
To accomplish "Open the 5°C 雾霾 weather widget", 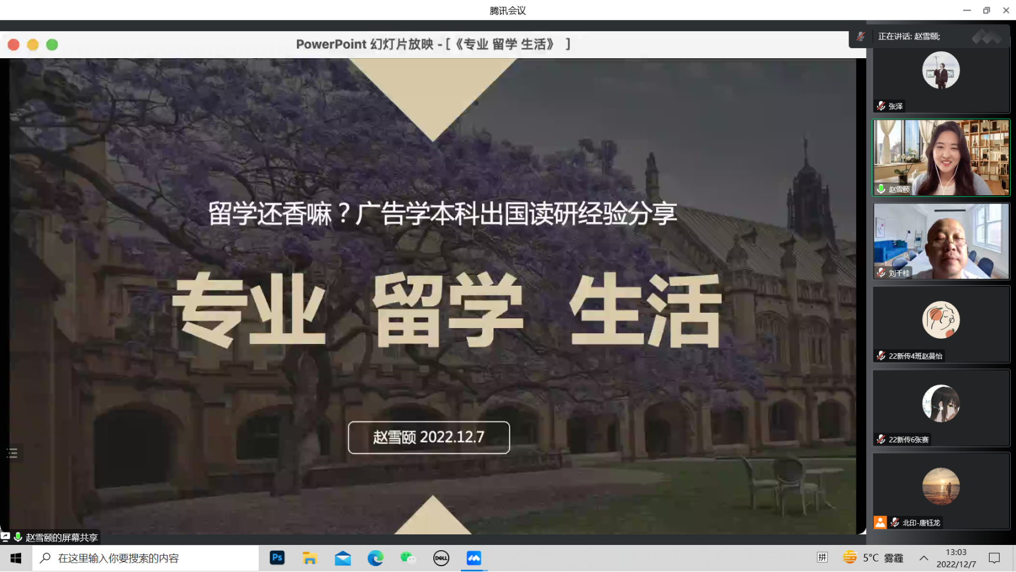I will [x=873, y=557].
